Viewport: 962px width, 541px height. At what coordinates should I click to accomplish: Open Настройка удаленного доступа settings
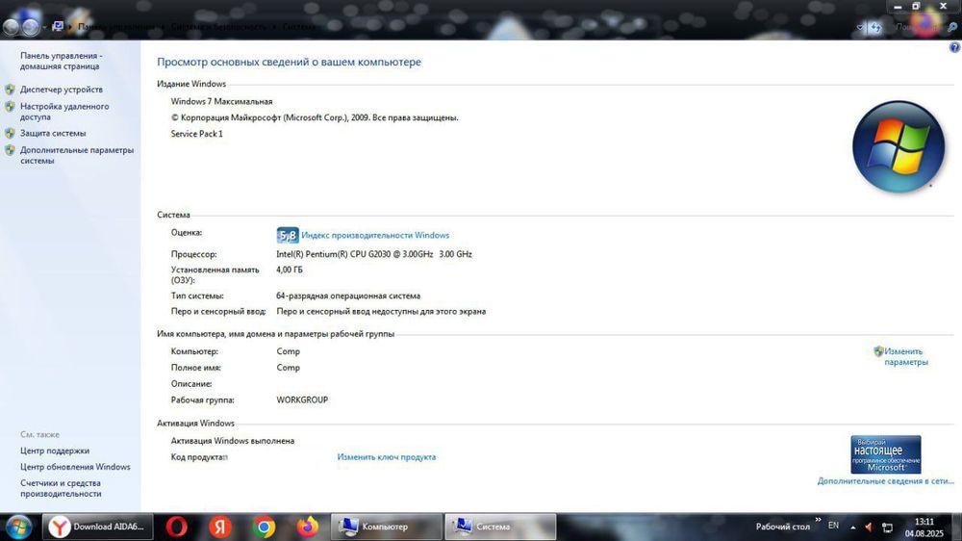tap(64, 112)
